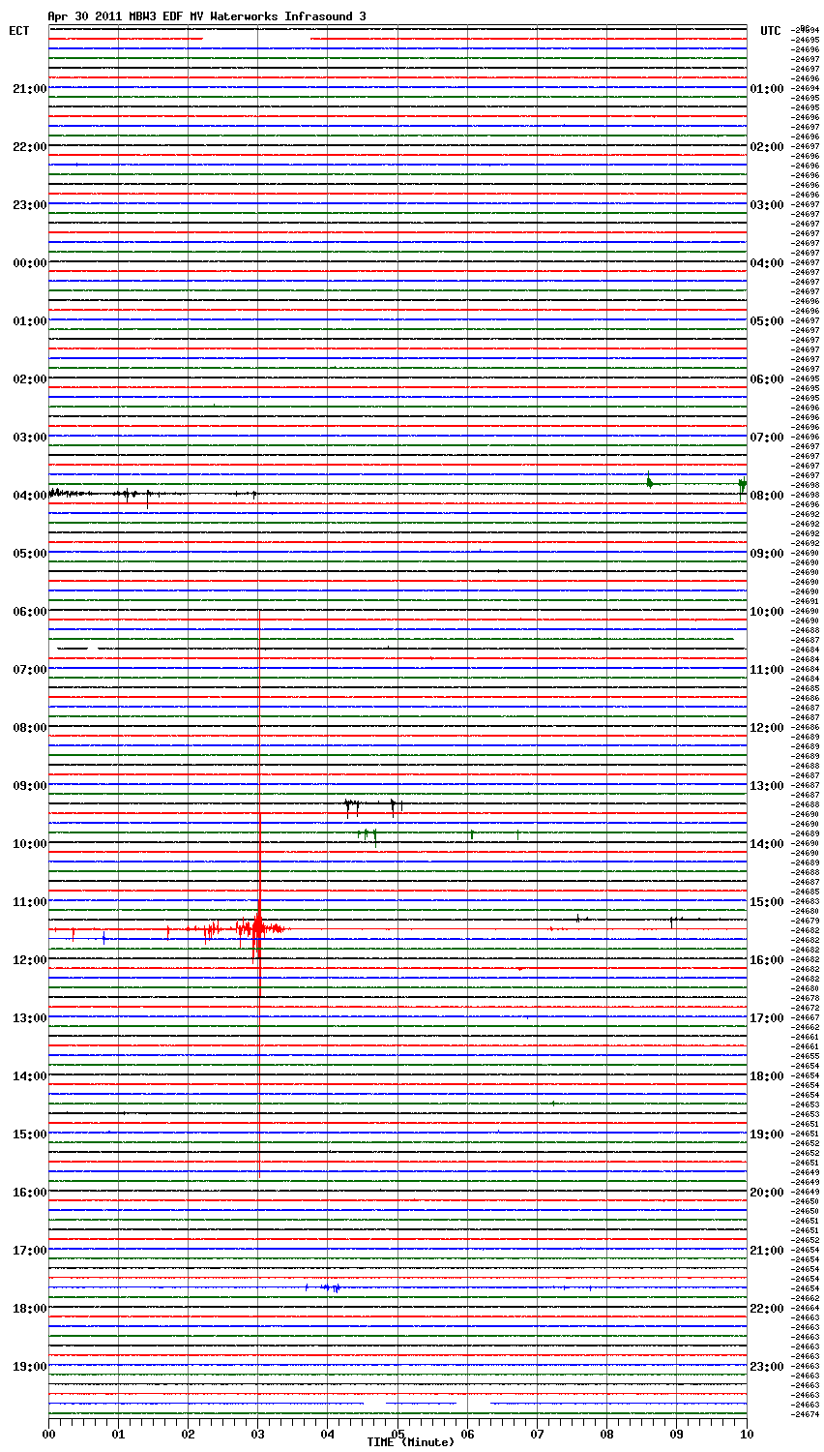Click the UTC-side "16:00" row label

pos(767,960)
